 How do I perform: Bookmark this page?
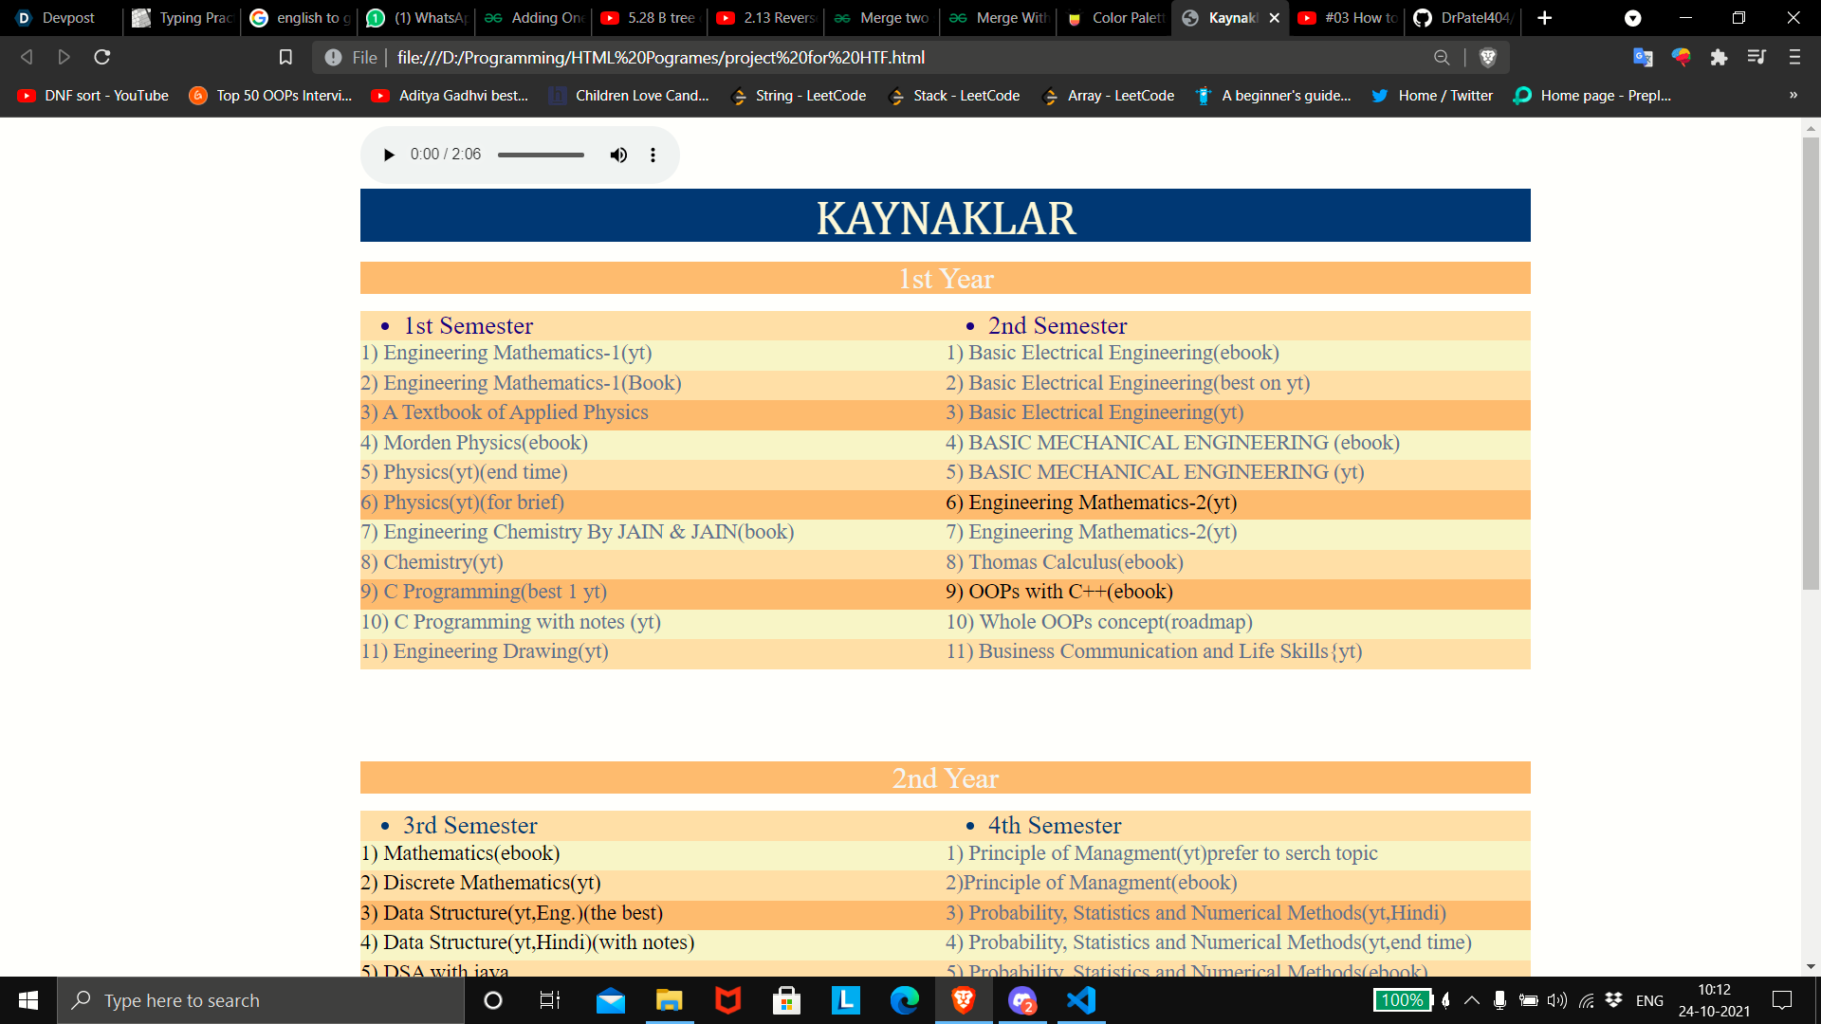pyautogui.click(x=285, y=57)
